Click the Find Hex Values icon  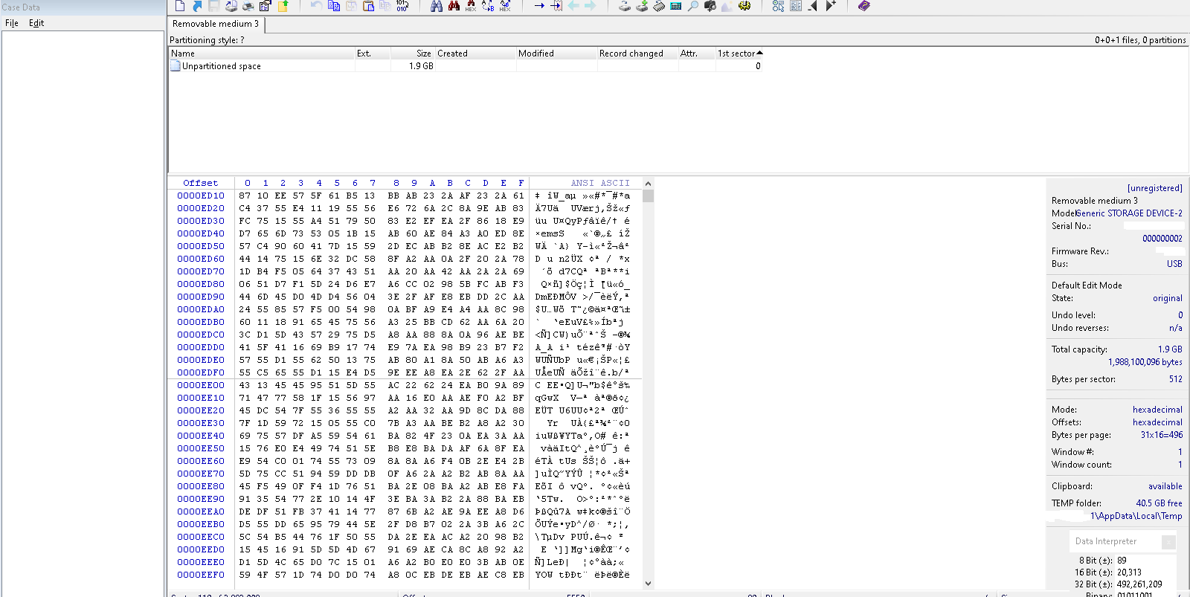tap(470, 6)
